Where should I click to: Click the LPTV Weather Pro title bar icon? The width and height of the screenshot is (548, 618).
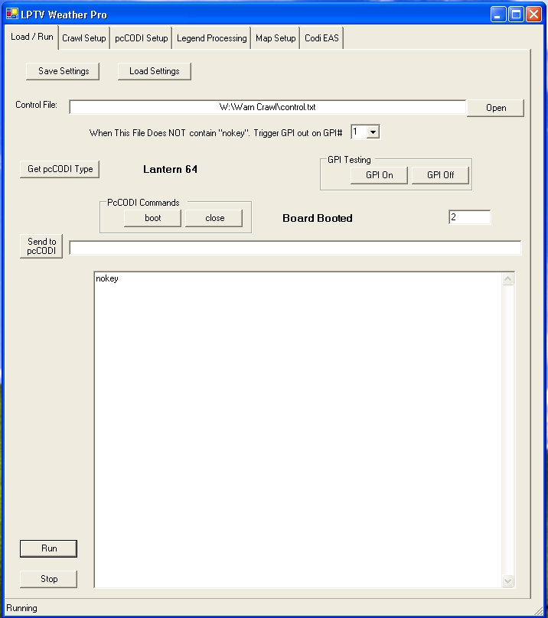12,15
